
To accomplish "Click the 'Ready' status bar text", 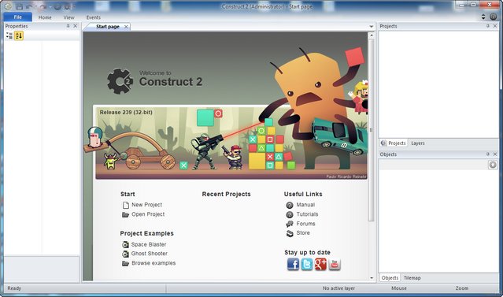I will point(14,288).
